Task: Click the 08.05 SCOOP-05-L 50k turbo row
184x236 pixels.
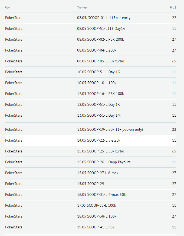Action: 100,61
